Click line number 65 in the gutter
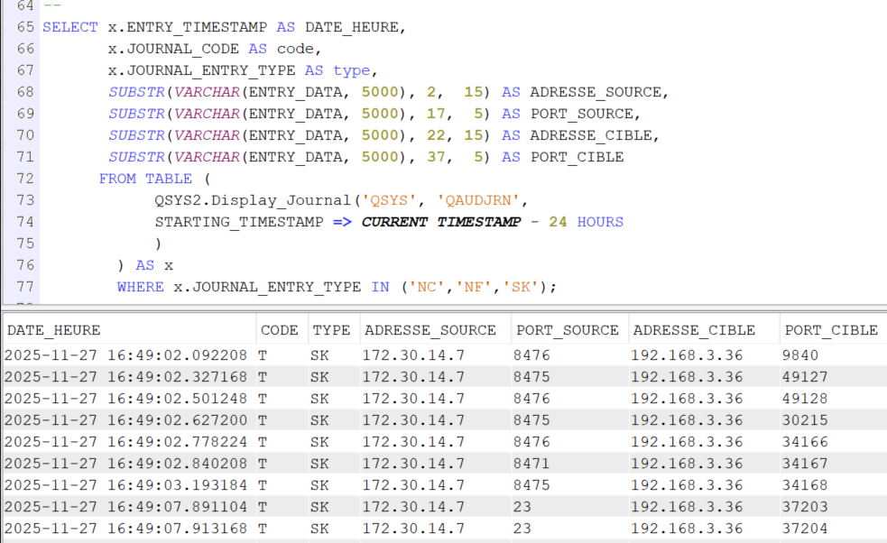Screen dimensions: 887x543 coord(24,27)
